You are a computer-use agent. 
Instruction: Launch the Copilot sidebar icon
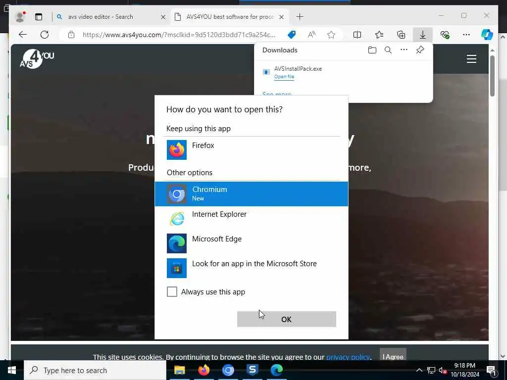[487, 35]
